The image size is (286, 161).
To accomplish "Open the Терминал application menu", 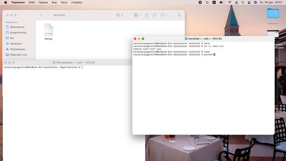I will (18, 2).
